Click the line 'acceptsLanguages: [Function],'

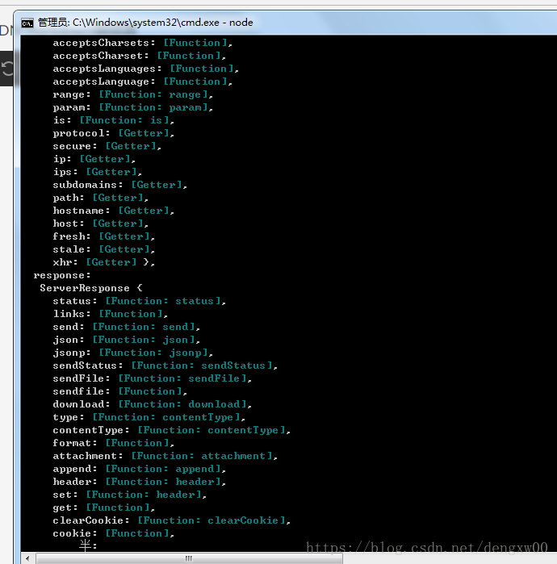point(146,69)
